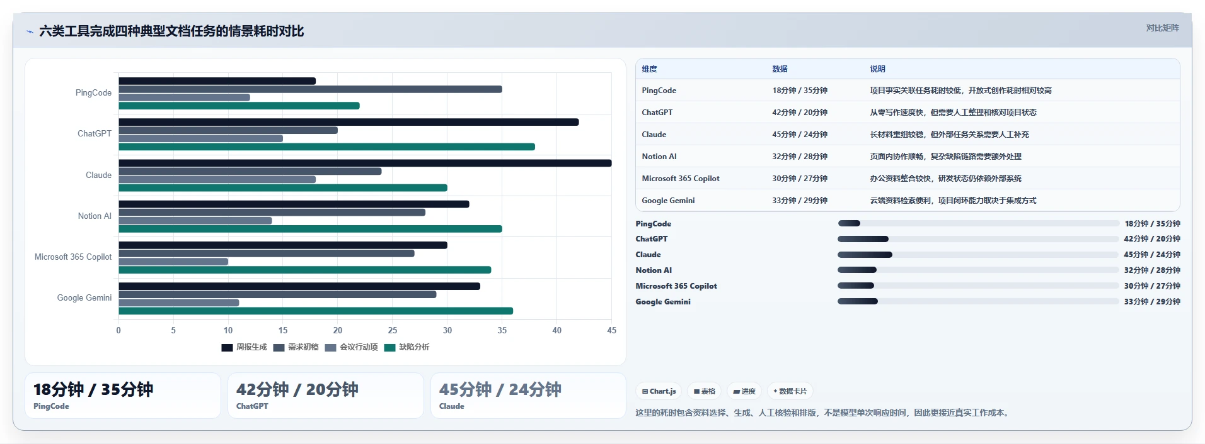Click the bold Notion AI label in progress list
The image size is (1205, 444).
click(x=654, y=270)
